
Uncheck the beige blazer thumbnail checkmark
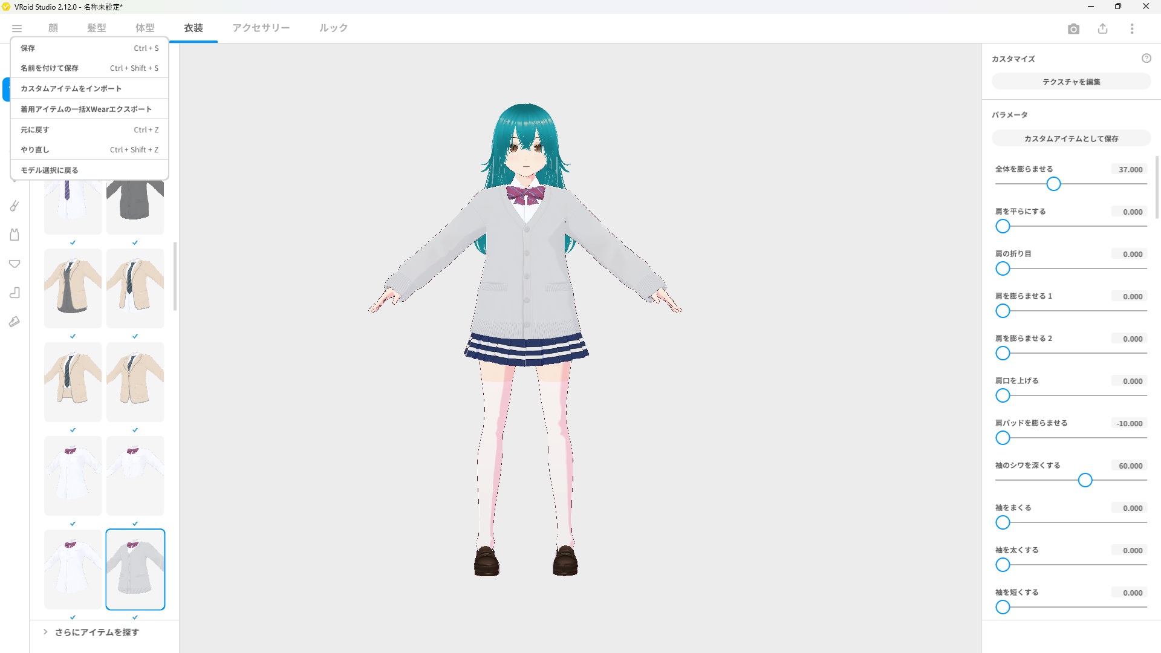click(x=73, y=336)
